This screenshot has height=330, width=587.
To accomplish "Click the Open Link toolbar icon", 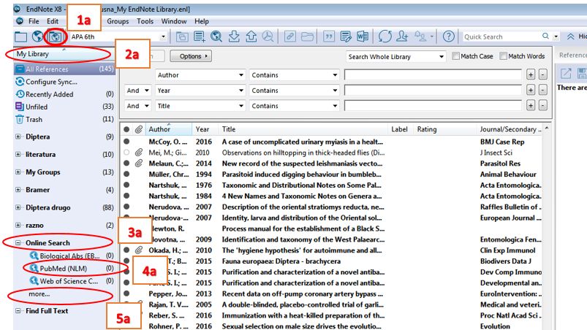I will (x=289, y=37).
